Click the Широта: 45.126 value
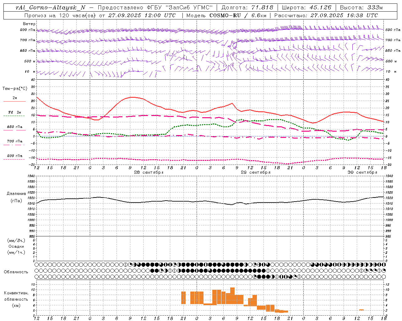402x321 pixels. tap(307, 8)
